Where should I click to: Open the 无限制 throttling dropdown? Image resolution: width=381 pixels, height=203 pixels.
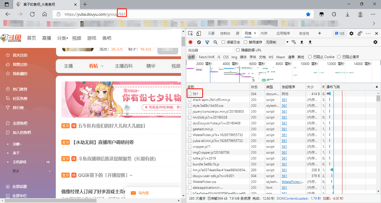(277, 42)
